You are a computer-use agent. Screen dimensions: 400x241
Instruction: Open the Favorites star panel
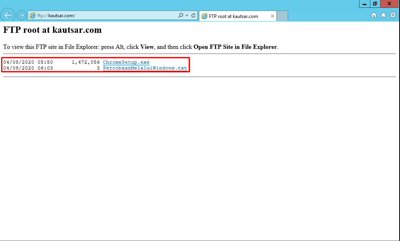pos(383,15)
